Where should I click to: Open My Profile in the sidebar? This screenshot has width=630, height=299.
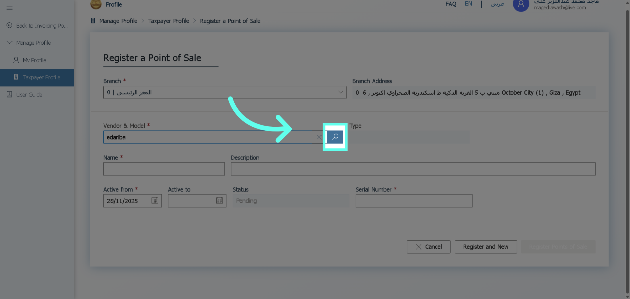pyautogui.click(x=34, y=60)
